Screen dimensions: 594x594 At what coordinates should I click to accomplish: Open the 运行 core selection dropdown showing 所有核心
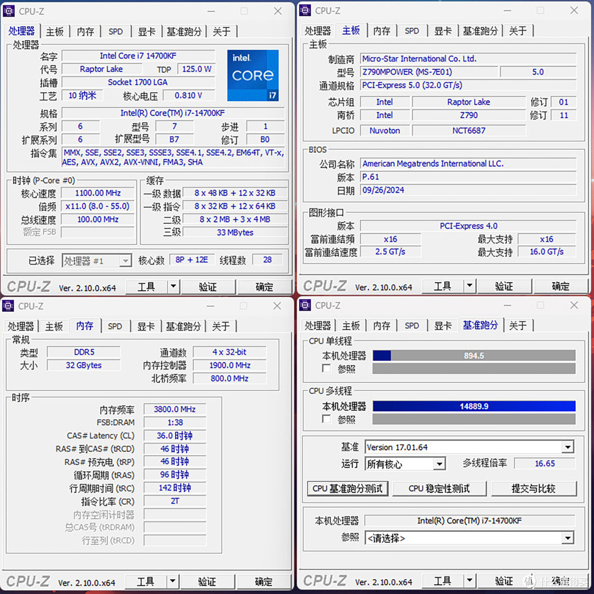click(439, 464)
